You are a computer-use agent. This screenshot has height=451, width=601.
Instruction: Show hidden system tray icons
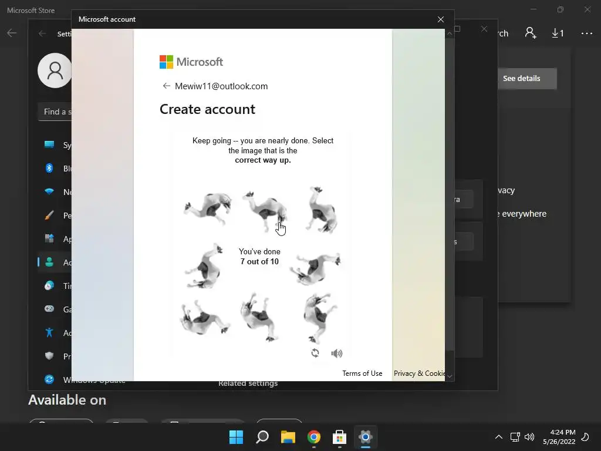point(499,437)
